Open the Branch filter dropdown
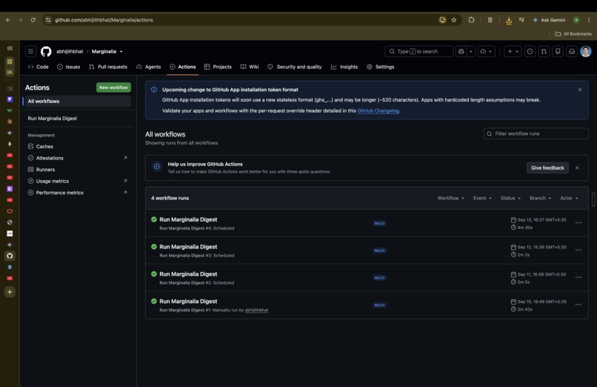The height and width of the screenshot is (387, 597). [x=540, y=198]
